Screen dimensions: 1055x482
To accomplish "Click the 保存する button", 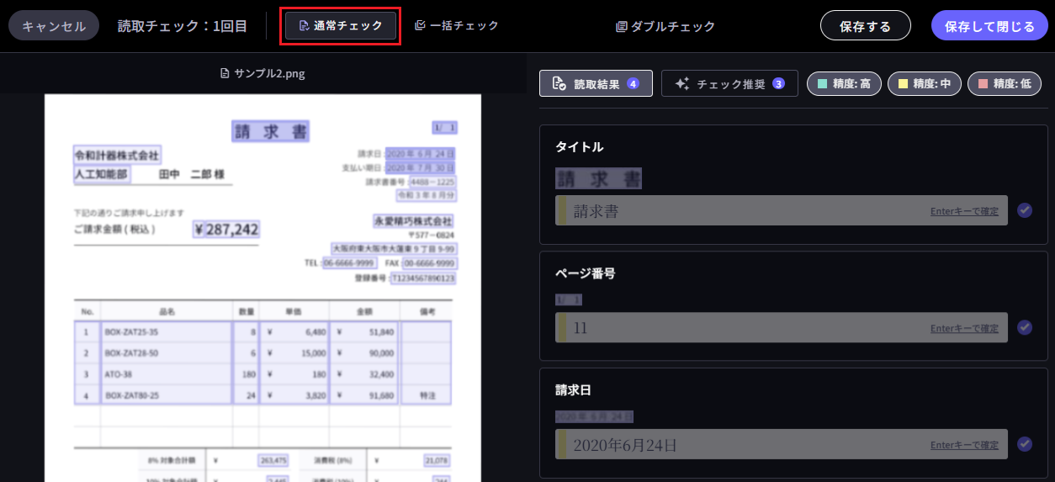I will coord(866,26).
